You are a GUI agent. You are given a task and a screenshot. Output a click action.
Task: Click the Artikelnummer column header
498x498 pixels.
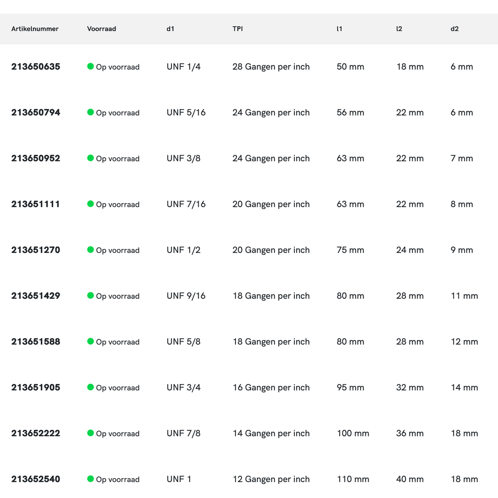[x=35, y=29]
